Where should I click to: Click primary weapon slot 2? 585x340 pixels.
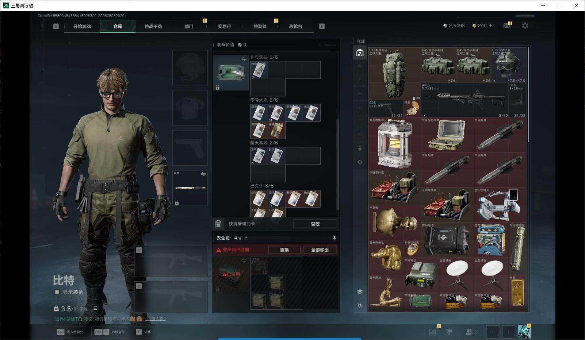point(171,297)
